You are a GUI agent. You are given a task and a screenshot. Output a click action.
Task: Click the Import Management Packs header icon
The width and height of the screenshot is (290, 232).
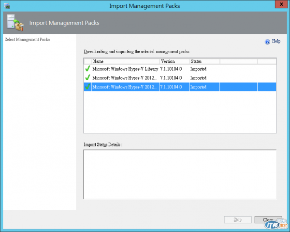(15, 23)
